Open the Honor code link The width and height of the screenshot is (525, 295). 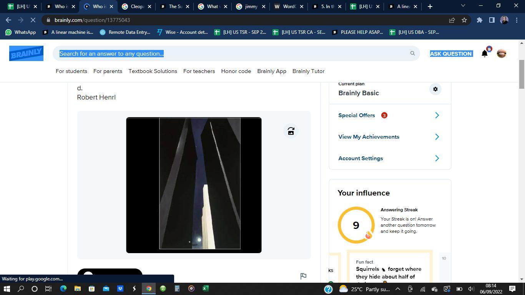[236, 71]
